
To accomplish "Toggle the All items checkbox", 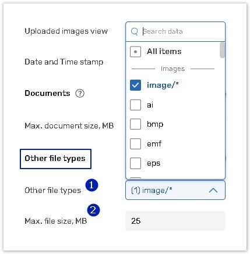I will click(135, 52).
